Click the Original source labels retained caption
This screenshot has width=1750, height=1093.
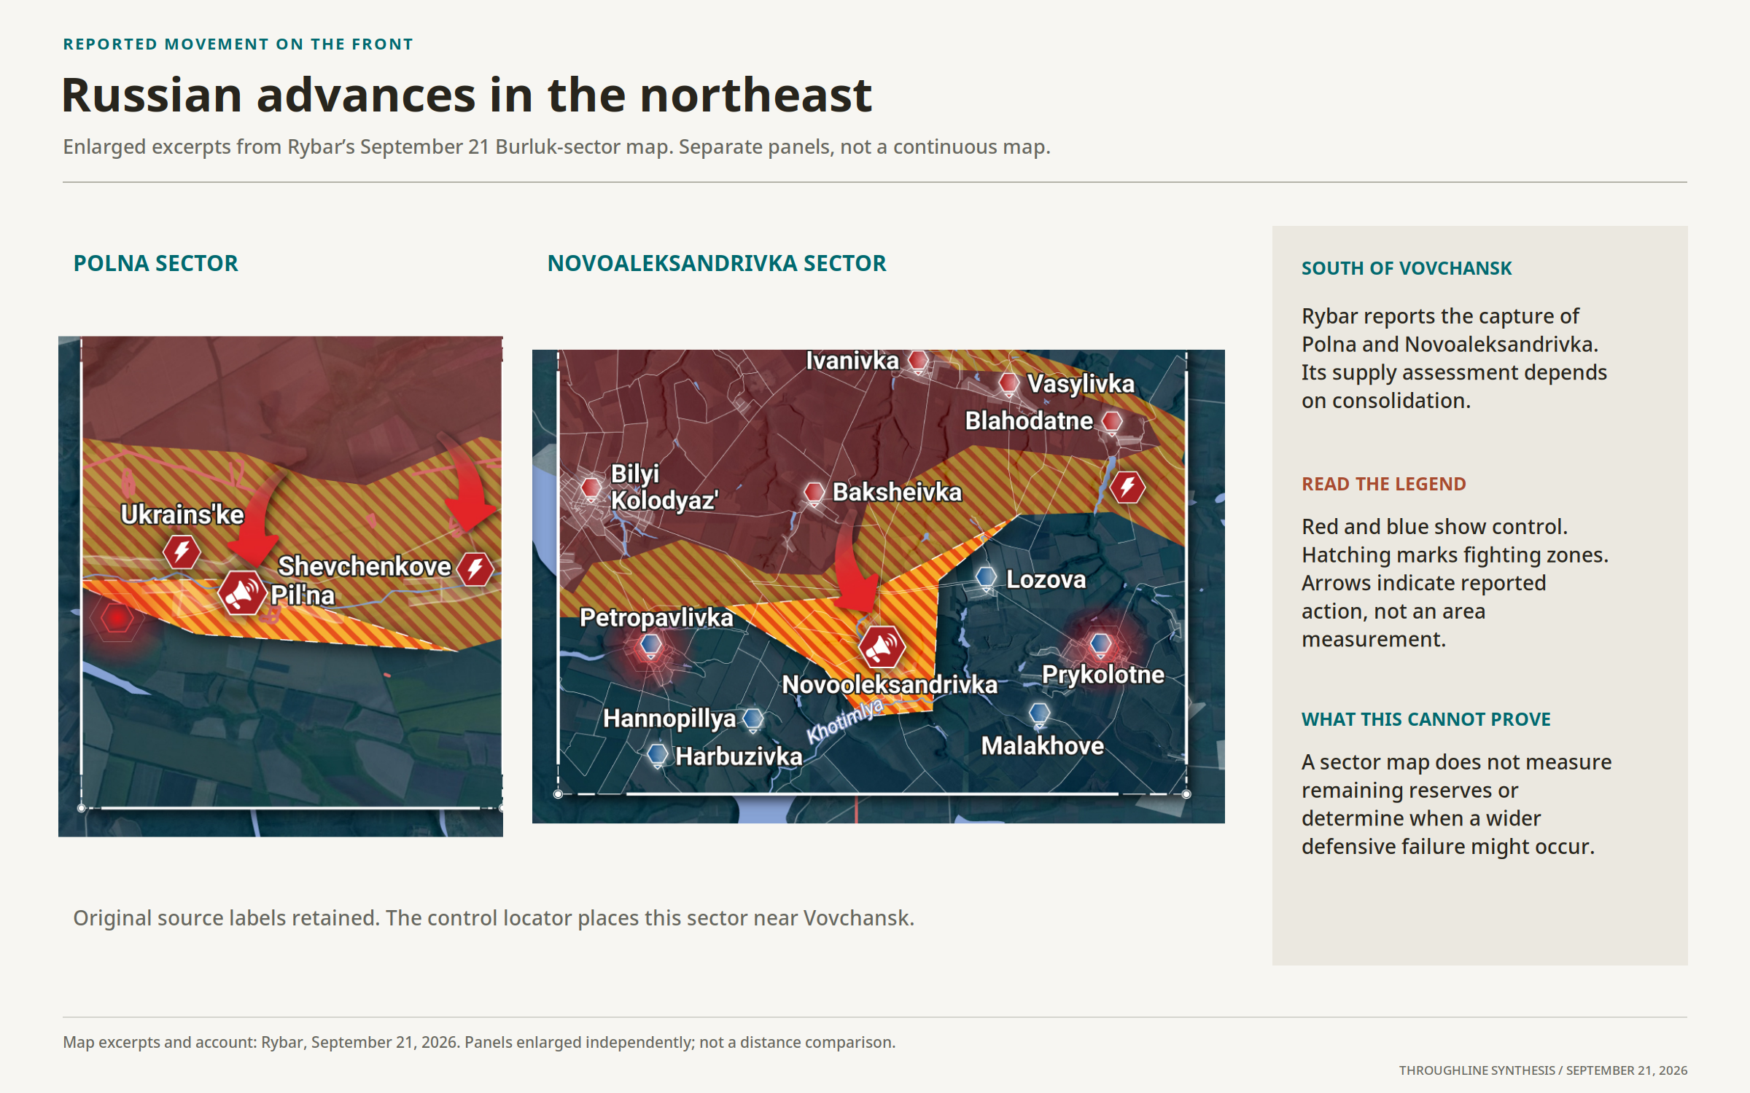(494, 917)
